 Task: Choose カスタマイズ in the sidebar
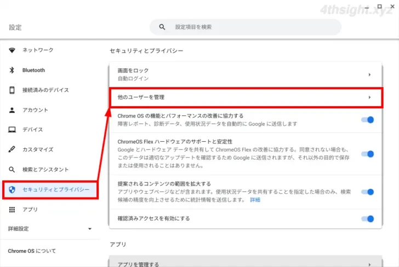pos(38,149)
